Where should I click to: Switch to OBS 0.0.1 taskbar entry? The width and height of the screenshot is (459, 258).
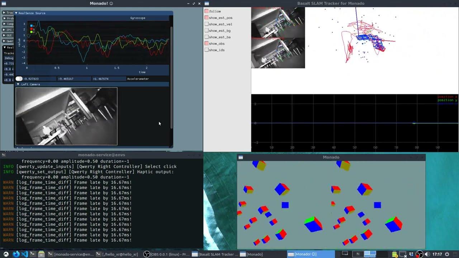pos(167,254)
